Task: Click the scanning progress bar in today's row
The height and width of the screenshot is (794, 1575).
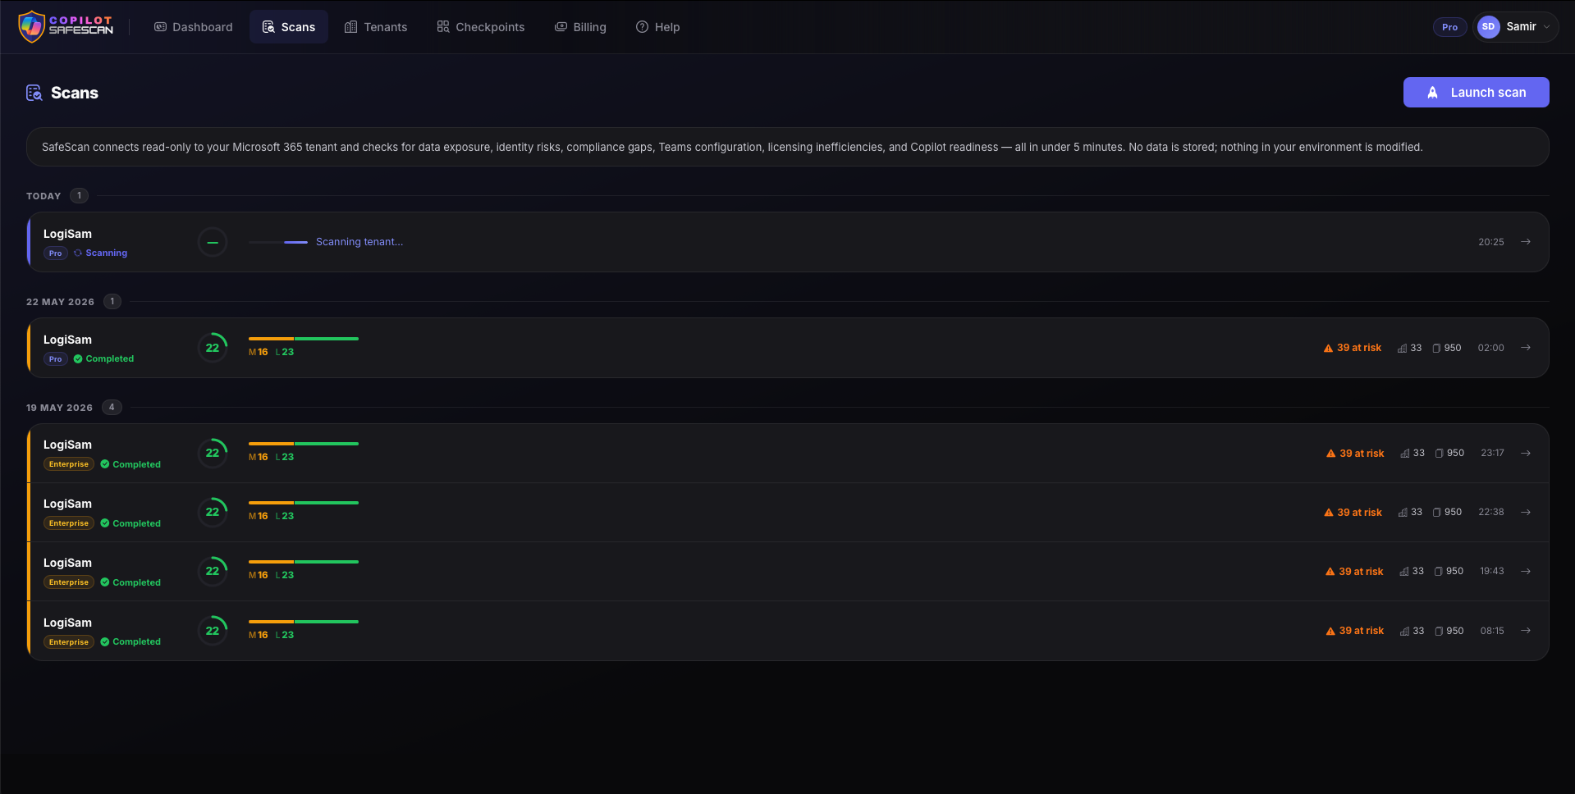Action: (278, 242)
